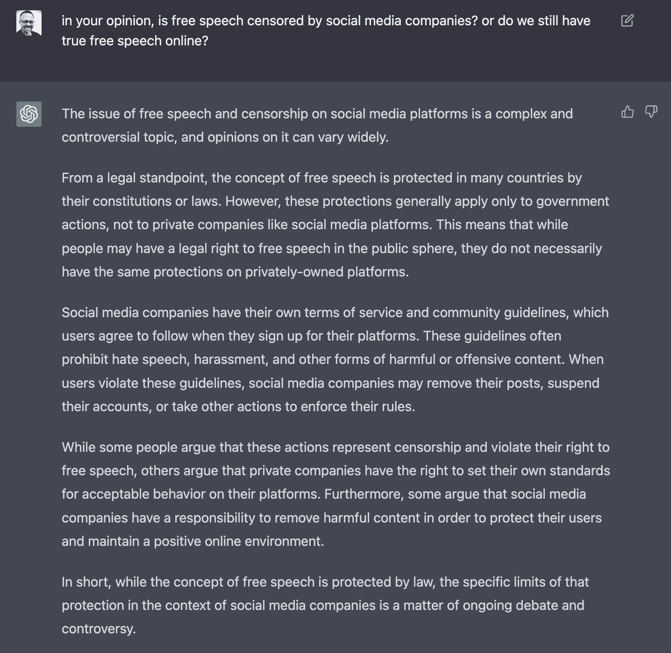The height and width of the screenshot is (653, 671).
Task: Click the edit message pencil icon
Action: [627, 21]
